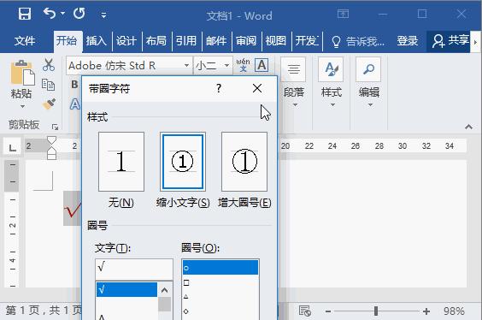Choose the triangle enclosure in 圈号 list
The width and height of the screenshot is (482, 320).
point(220,297)
